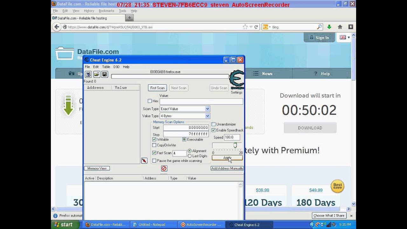Open Firefox Bookmarks menu
This screenshot has height=229, width=407.
(x=106, y=11)
